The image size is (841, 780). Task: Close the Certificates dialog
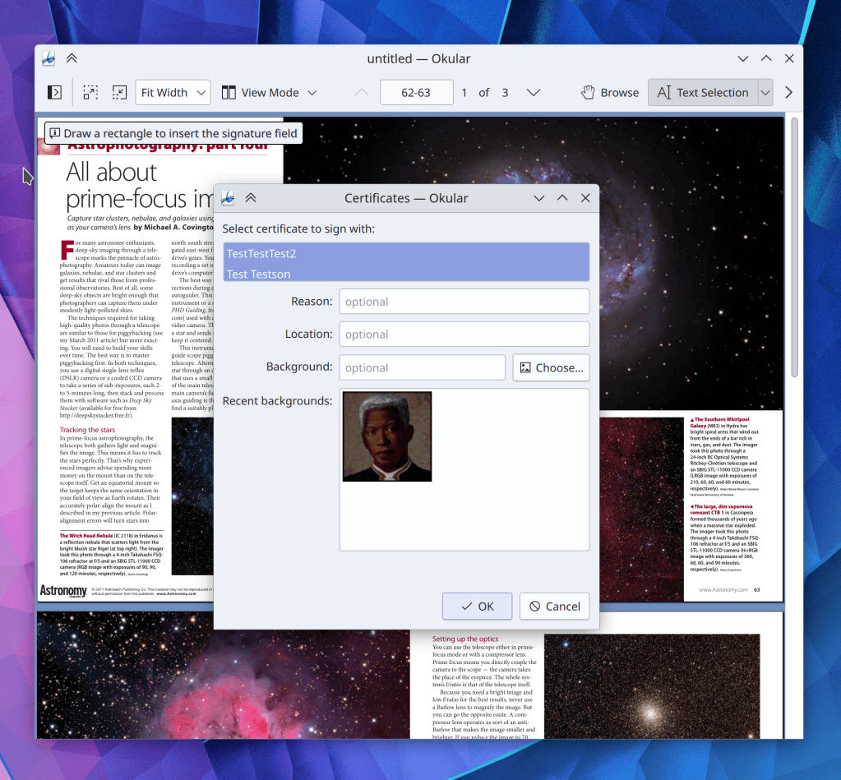point(585,198)
